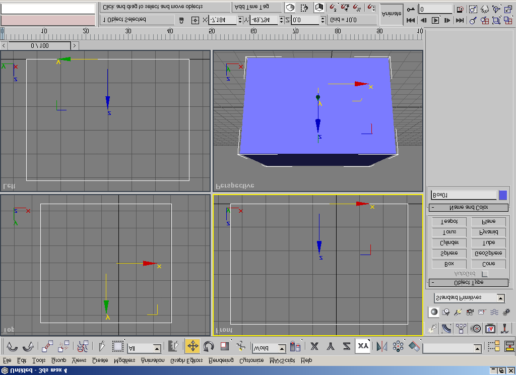Screen dimensions: 516x375
Task: Open Named Selection Sets icon
Action: pyautogui.click(x=494, y=346)
